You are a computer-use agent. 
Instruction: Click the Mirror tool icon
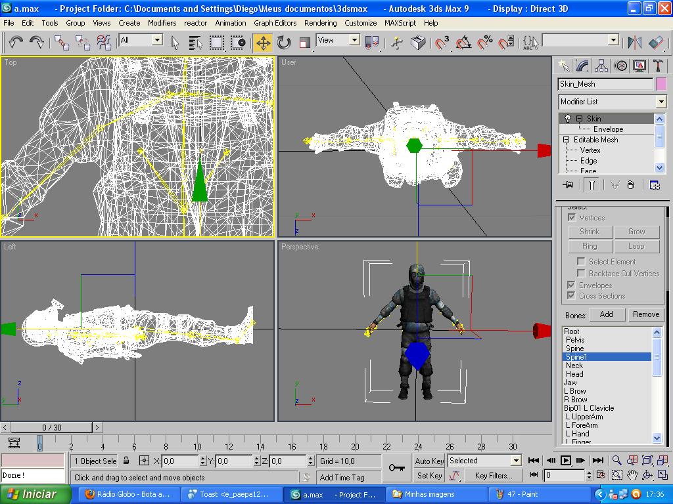point(635,43)
